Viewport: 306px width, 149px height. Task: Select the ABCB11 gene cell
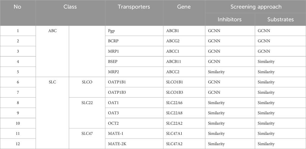point(184,62)
